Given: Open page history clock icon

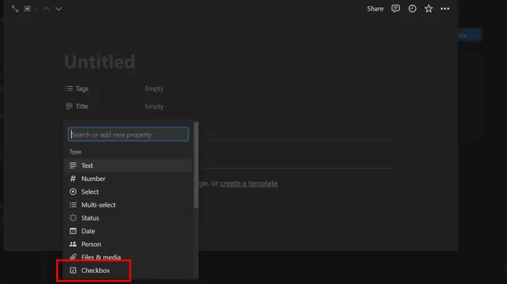Looking at the screenshot, I should point(412,9).
